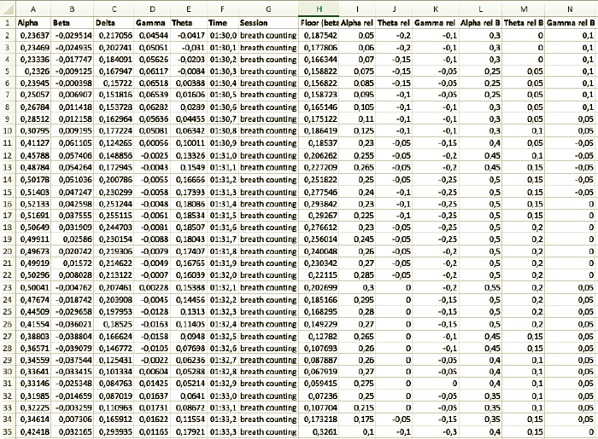Select Alpha rel B cell 0,55

[x=480, y=287]
